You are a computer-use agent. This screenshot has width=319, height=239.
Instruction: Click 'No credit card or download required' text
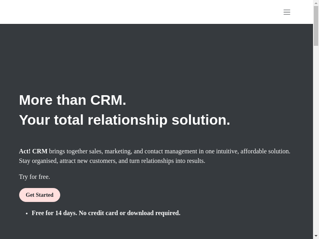(x=130, y=213)
